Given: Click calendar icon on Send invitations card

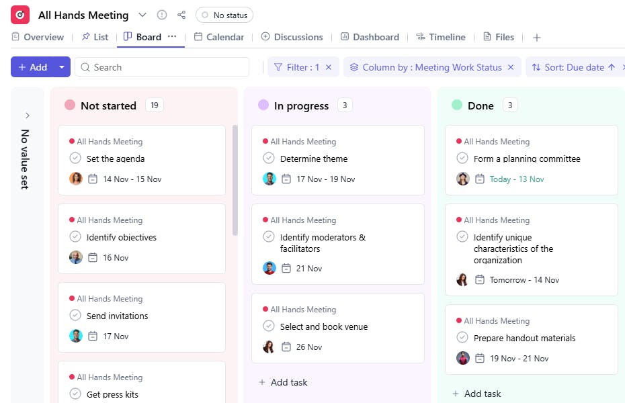Looking at the screenshot, I should click(x=93, y=336).
